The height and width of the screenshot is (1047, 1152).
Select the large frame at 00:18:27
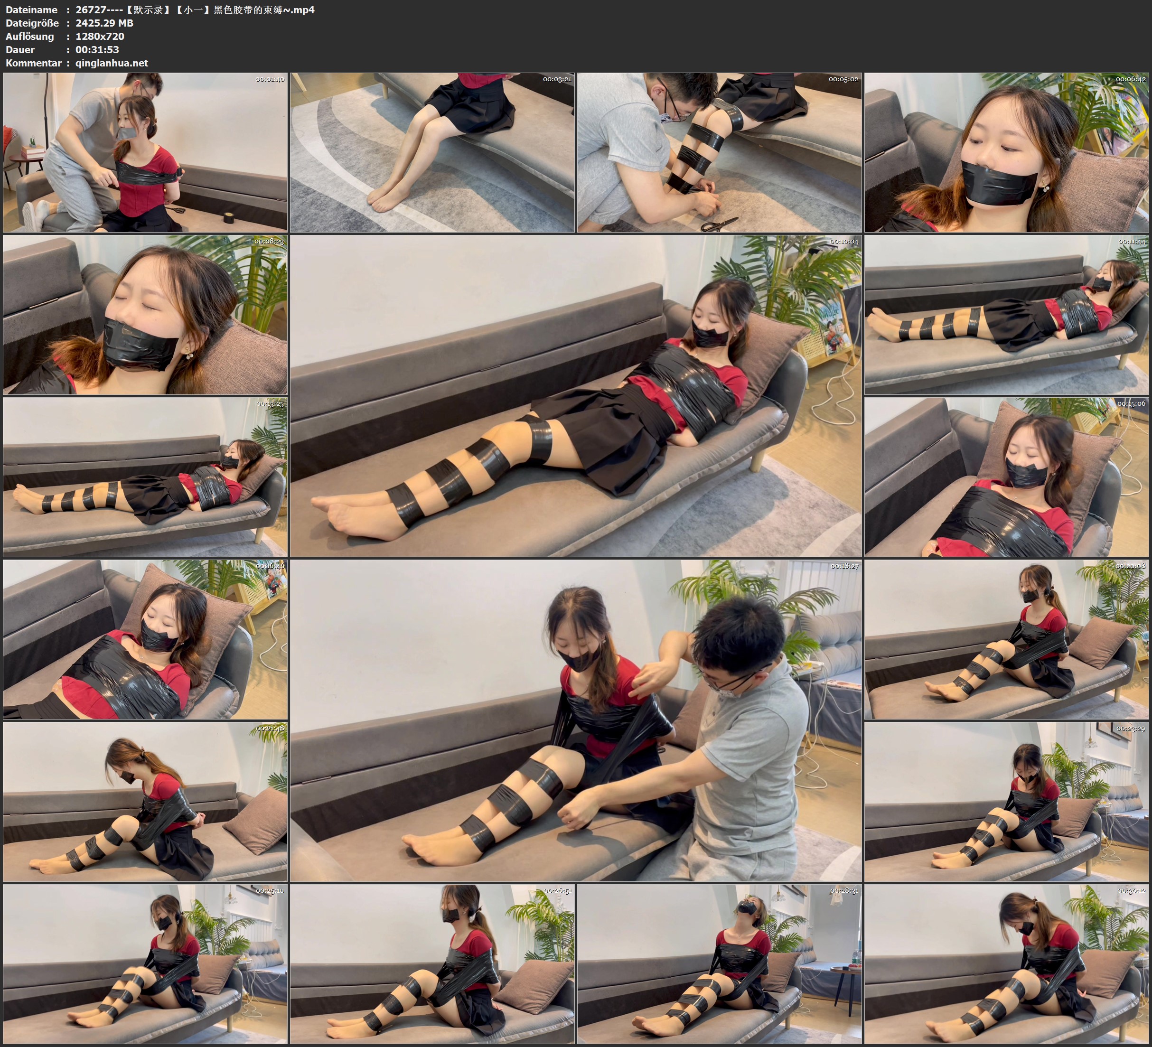[575, 720]
